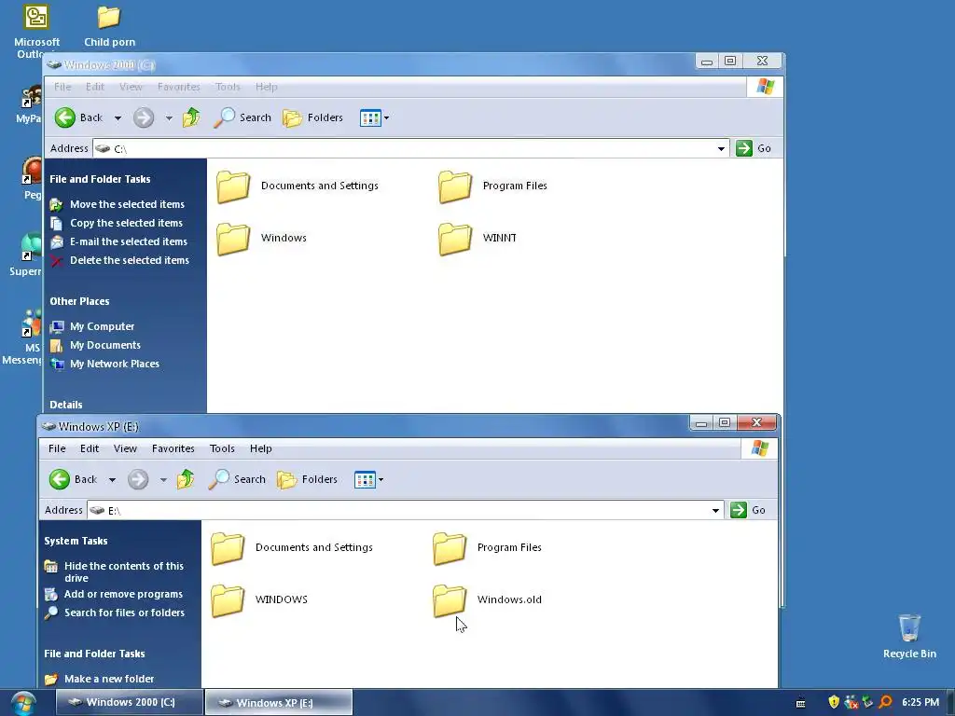
Task: Collapse the System Tasks section header
Action: tap(76, 541)
